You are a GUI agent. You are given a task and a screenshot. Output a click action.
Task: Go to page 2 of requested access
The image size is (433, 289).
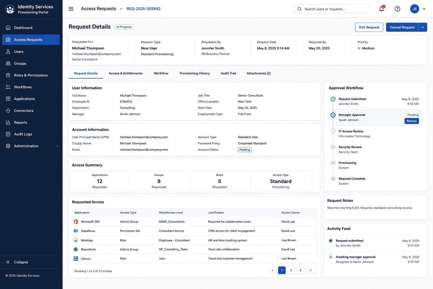pyautogui.click(x=291, y=270)
